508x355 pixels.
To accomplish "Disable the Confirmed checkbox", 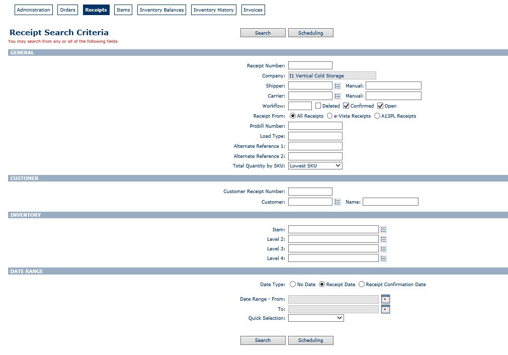I will coord(346,106).
